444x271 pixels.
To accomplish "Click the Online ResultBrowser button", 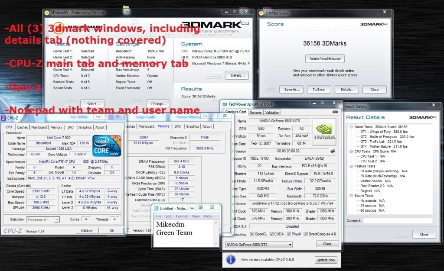I will (x=325, y=59).
